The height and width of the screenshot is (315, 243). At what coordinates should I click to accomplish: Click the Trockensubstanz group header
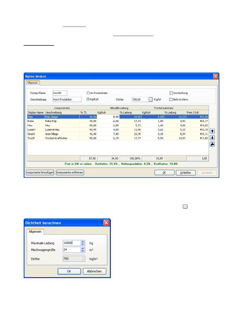(x=164, y=108)
